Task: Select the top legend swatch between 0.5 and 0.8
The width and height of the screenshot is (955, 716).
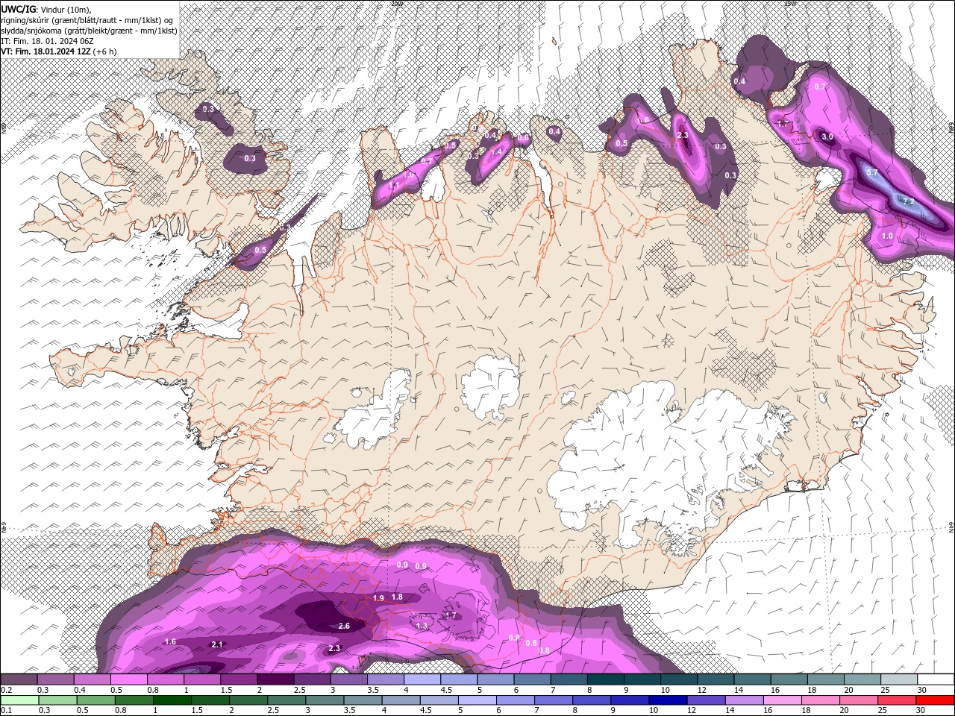Action: point(128,679)
